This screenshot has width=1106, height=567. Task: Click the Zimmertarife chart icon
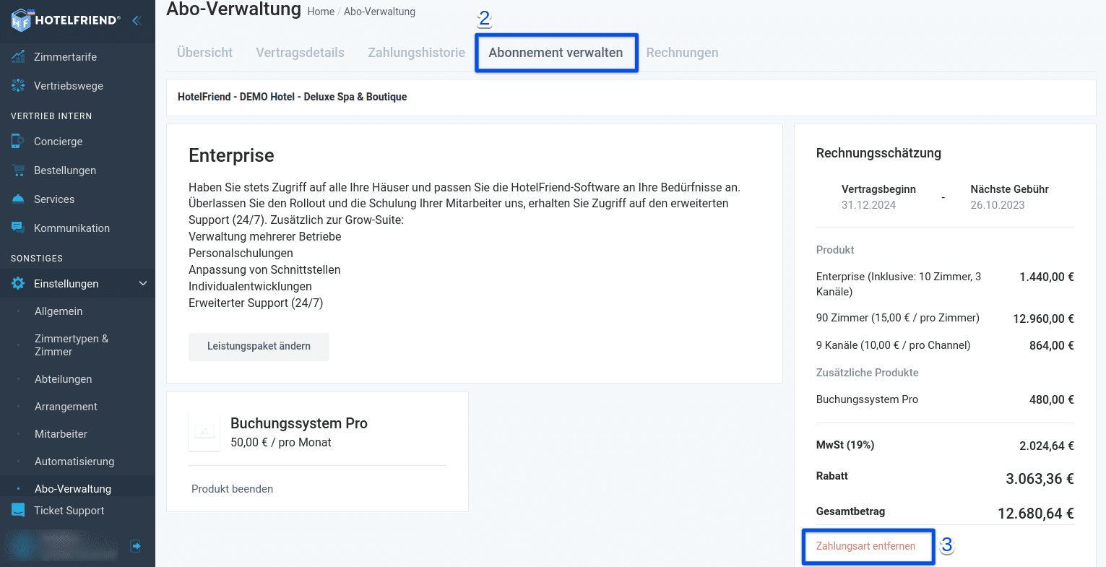click(18, 56)
